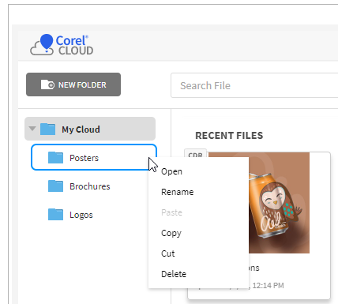
Task: Choose Delete from the context menu
Action: tap(174, 274)
